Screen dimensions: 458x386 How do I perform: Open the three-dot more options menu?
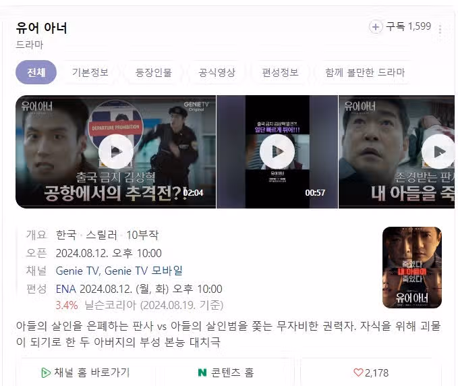(440, 29)
